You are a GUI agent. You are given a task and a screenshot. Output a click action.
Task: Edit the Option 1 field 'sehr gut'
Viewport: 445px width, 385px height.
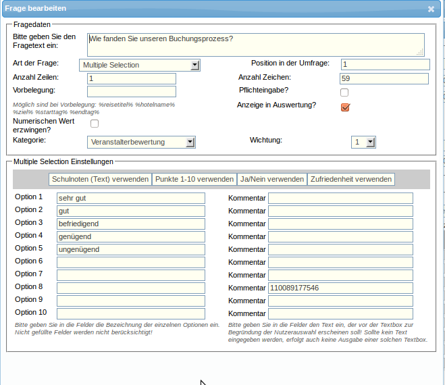pyautogui.click(x=130, y=198)
